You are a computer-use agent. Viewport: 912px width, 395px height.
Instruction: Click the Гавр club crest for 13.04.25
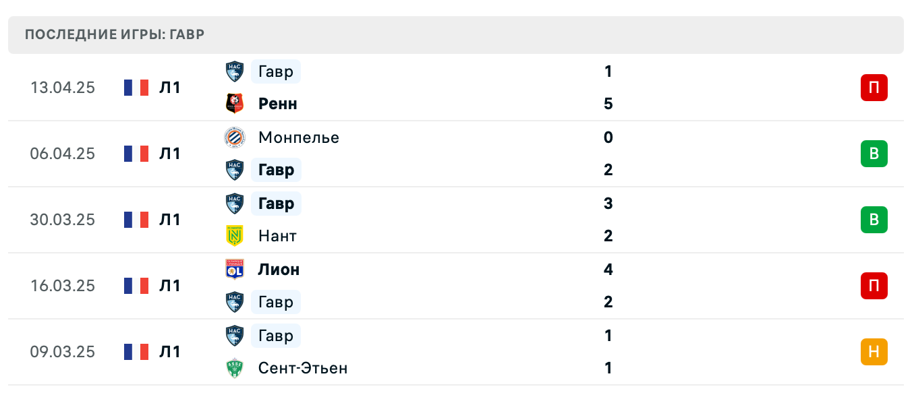click(x=234, y=71)
